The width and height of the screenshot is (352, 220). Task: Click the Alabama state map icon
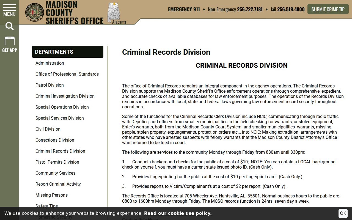114,13
